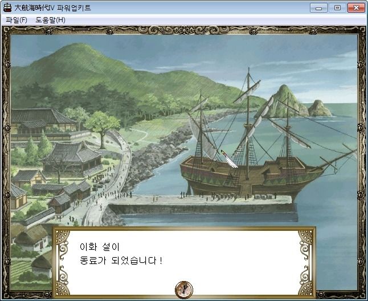Image resolution: width=368 pixels, height=301 pixels.
Task: Minimize the game window
Action: [x=318, y=8]
